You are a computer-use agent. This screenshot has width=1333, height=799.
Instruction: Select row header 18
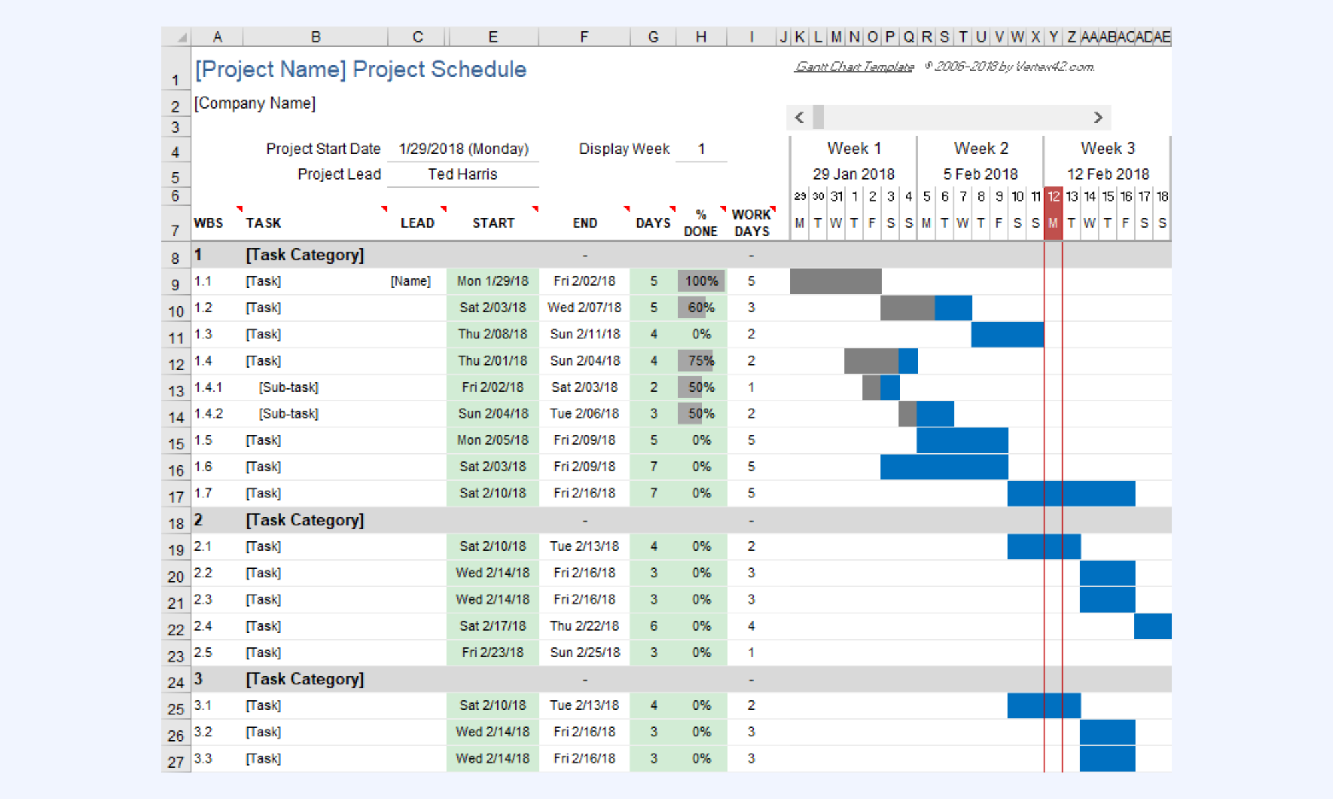(176, 521)
